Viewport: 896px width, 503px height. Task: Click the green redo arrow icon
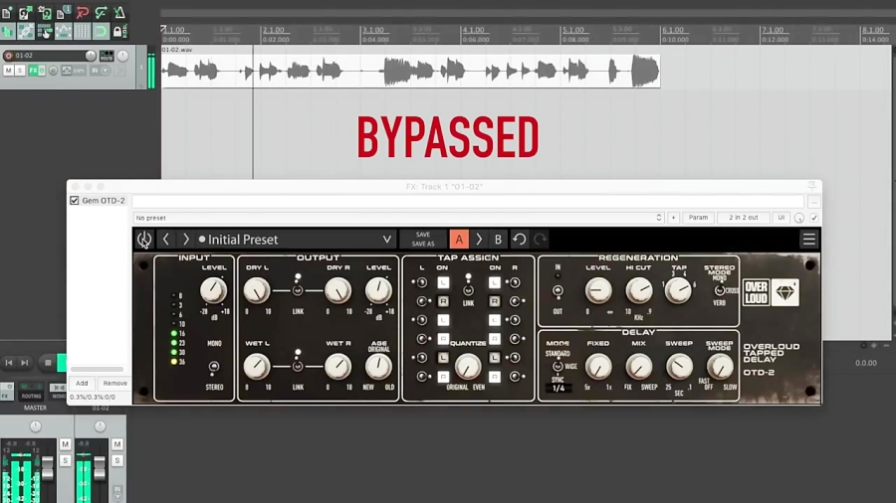click(102, 12)
